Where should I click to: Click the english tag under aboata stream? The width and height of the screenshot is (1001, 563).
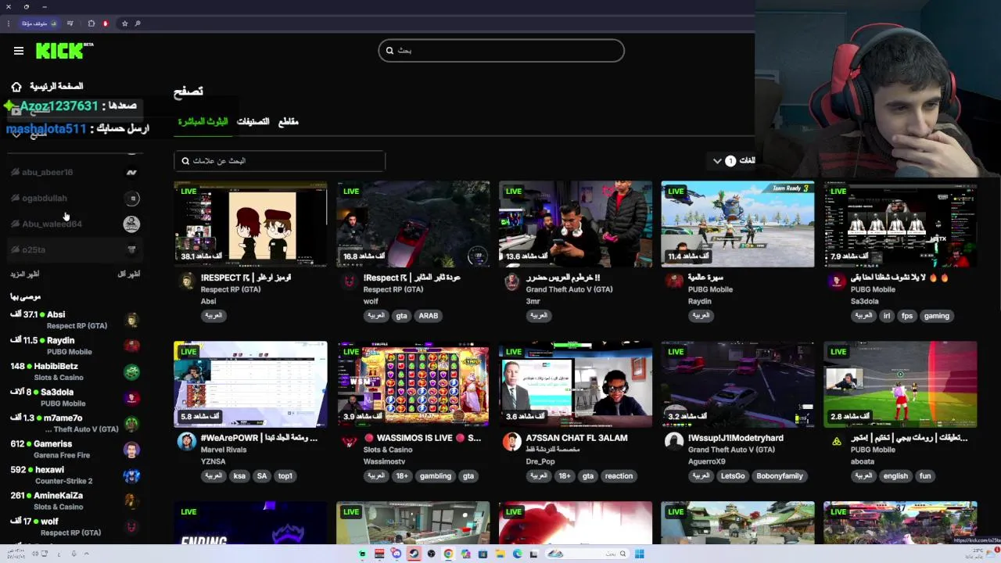click(895, 476)
